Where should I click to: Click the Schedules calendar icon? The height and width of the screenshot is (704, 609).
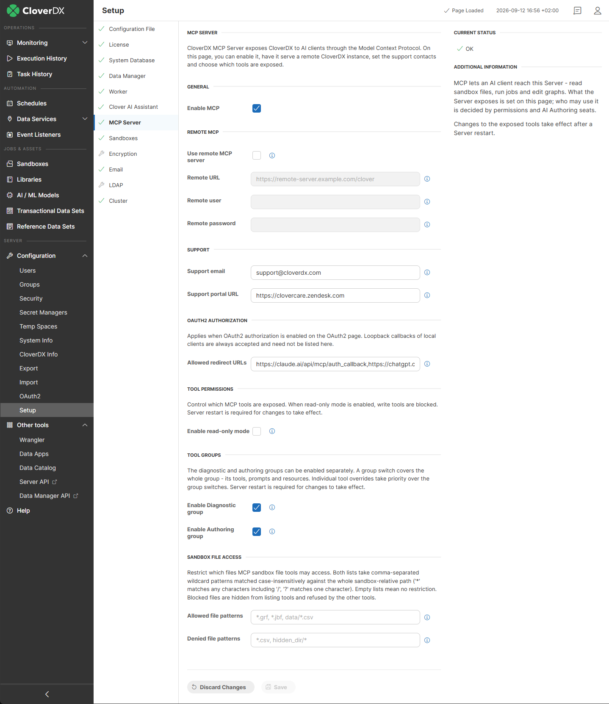[10, 103]
